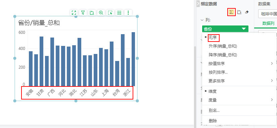Viewport: 277px width, 128px height.
Task: Select the 无序 sort option
Action: 214,38
